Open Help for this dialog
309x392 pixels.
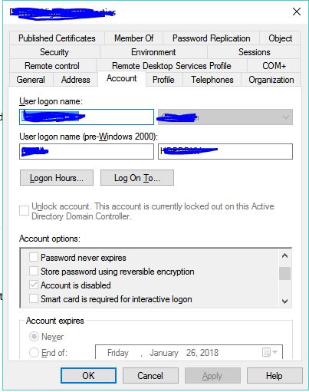click(274, 375)
